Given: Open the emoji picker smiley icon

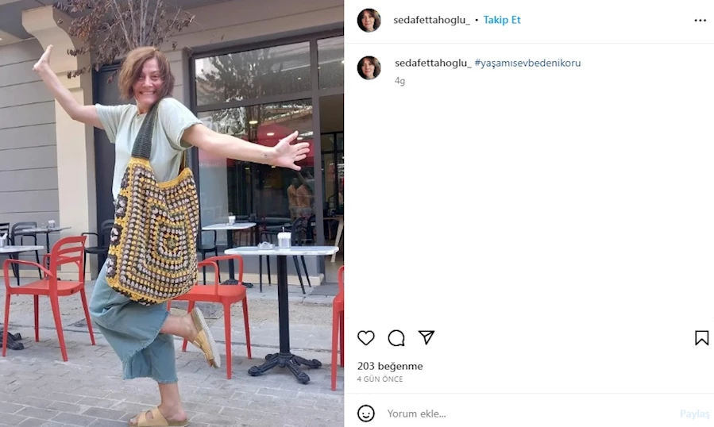Looking at the screenshot, I should point(366,414).
